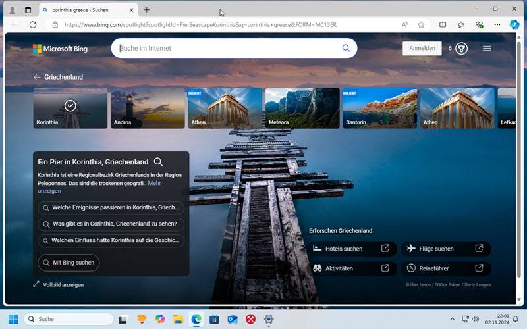
Task: Click the Aktivitäten binoculars button
Action: (x=352, y=268)
